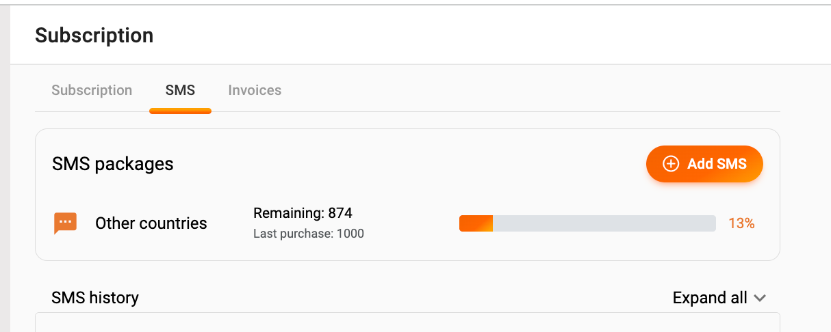Expand all SMS history entries
The width and height of the screenshot is (831, 332).
coord(710,298)
